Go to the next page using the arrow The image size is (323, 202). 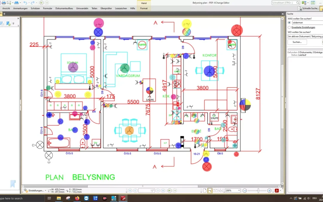click(x=158, y=191)
